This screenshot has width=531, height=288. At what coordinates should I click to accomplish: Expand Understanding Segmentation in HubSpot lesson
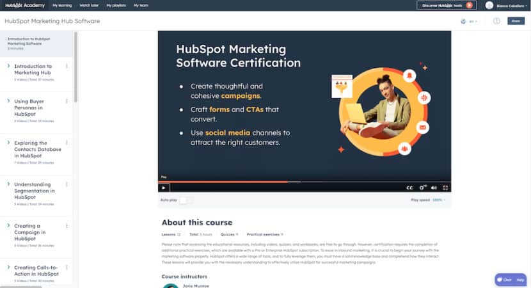(x=8, y=184)
